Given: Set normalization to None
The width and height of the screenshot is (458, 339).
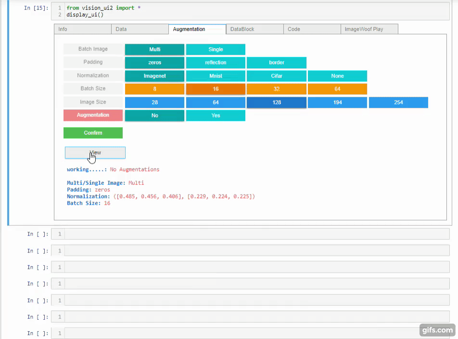Looking at the screenshot, I should tap(337, 76).
